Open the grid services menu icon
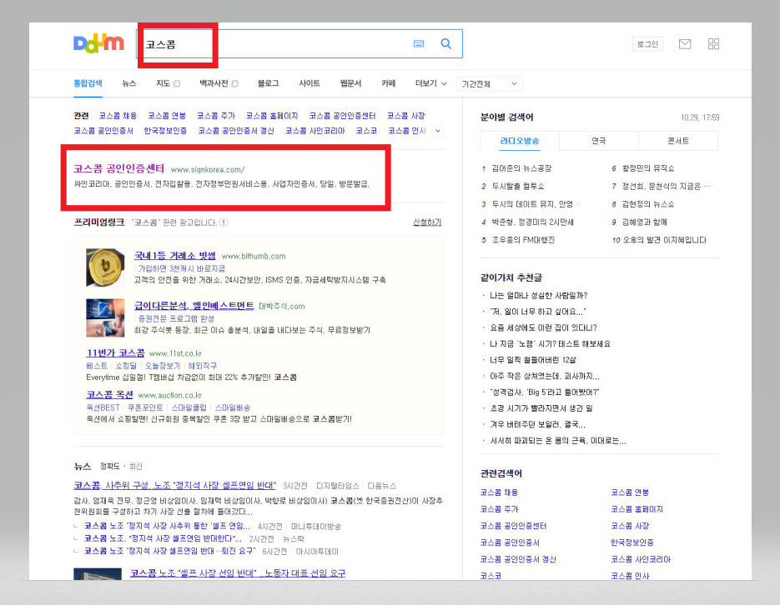Viewport: 780px width, 605px height. (x=713, y=43)
